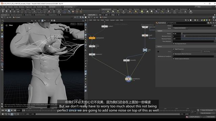This screenshot has width=216, height=121.
Task: Click the Torus shelf tool
Action: (14, 12)
